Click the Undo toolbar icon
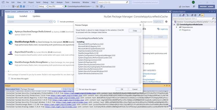The width and height of the screenshot is (217, 110). 28,6
